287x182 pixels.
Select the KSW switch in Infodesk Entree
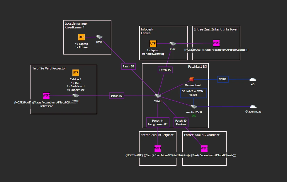(172, 44)
